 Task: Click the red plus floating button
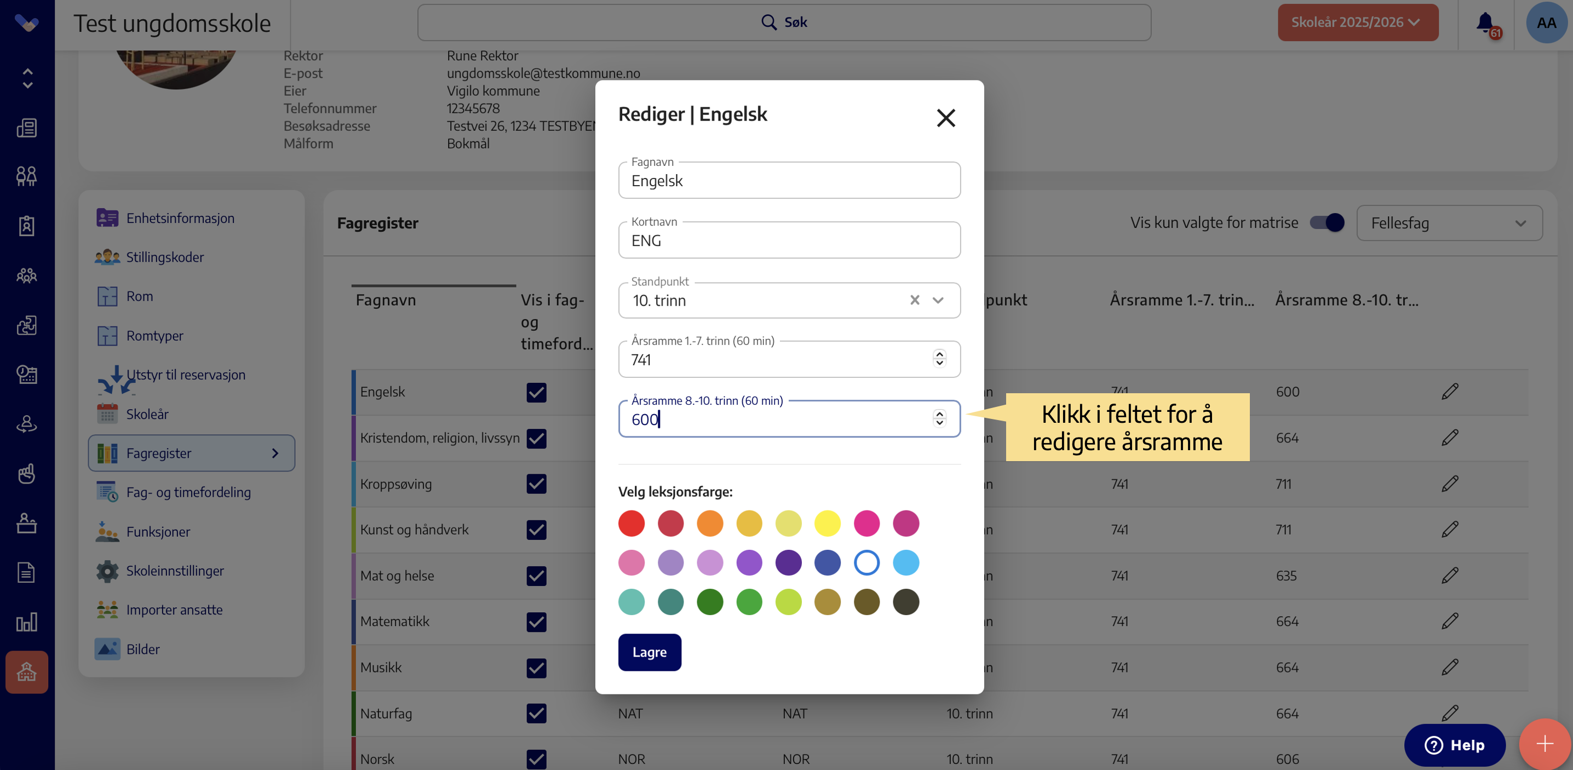(1545, 743)
